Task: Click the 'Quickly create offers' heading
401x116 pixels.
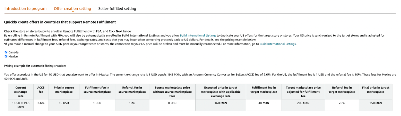Action: pyautogui.click(x=60, y=22)
